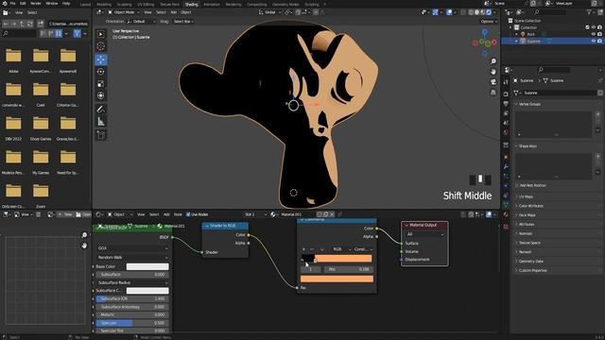605x340 pixels.
Task: Toggle X-ray mode in viewport header
Action: pos(463,12)
